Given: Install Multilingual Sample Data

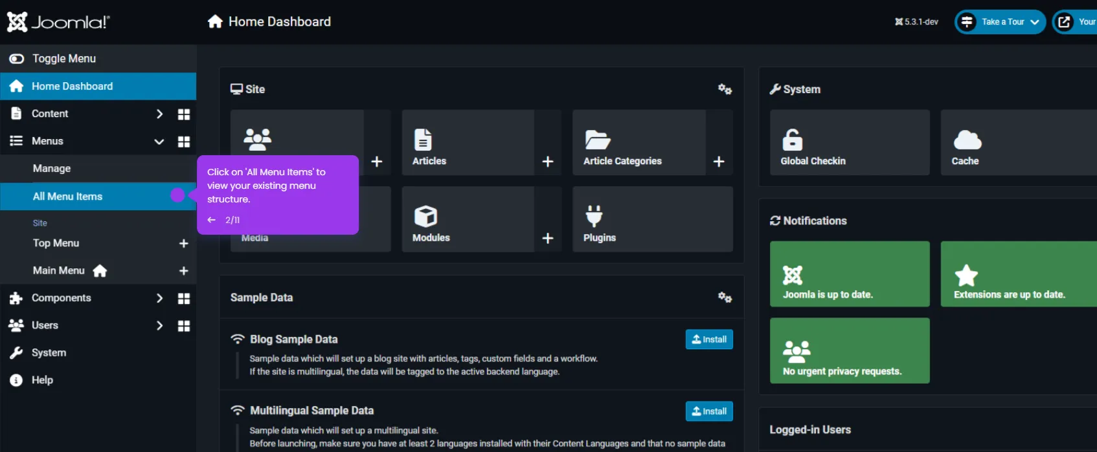Looking at the screenshot, I should [709, 411].
